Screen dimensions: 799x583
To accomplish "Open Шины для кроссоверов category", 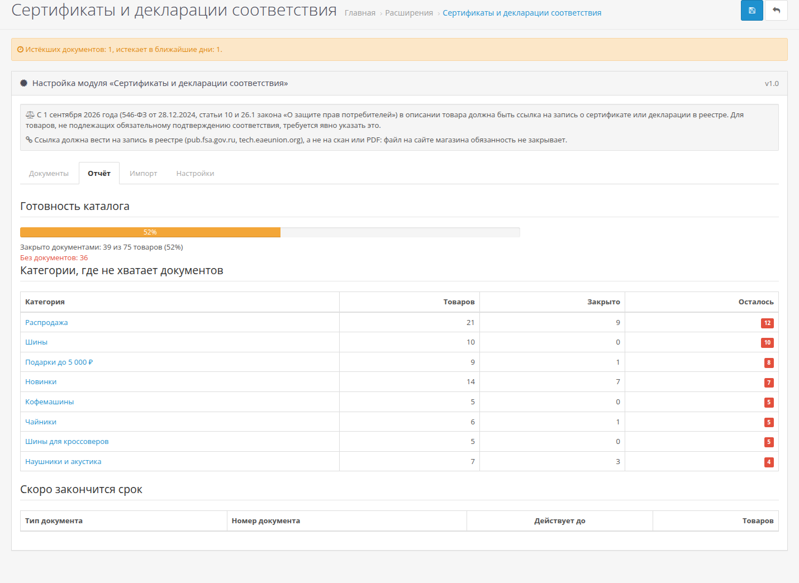I will [x=67, y=442].
